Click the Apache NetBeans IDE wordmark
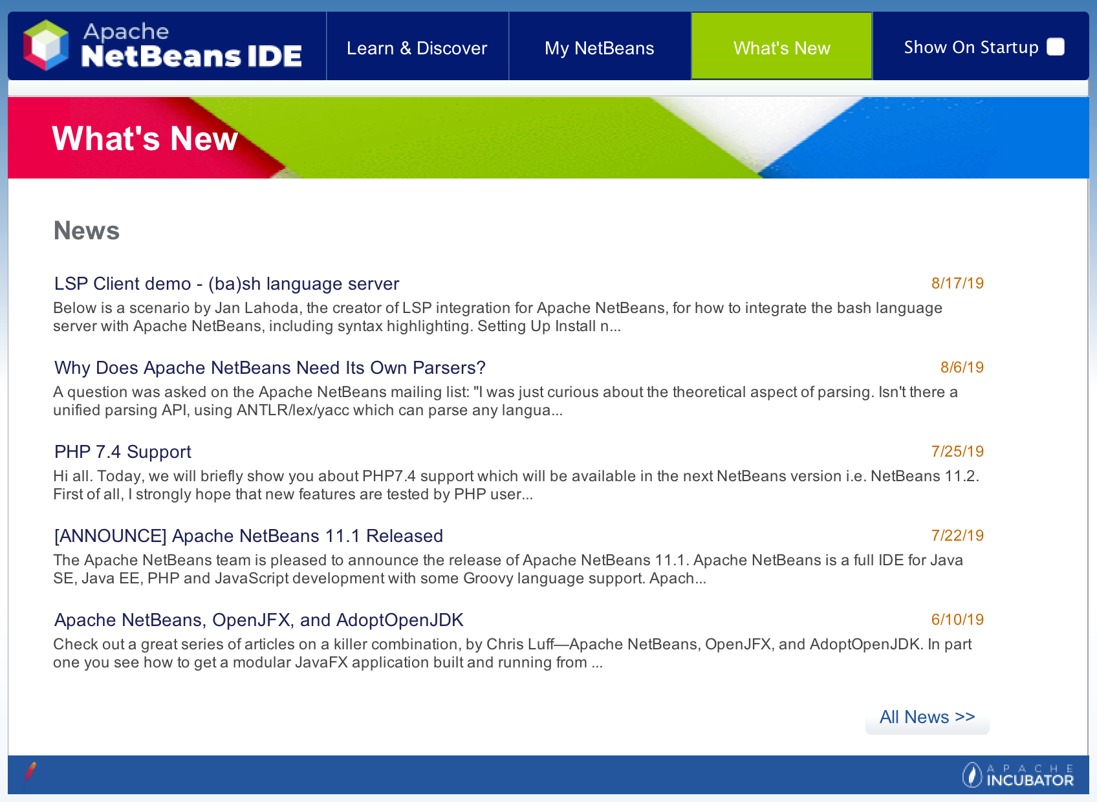The image size is (1097, 802). pos(191,46)
